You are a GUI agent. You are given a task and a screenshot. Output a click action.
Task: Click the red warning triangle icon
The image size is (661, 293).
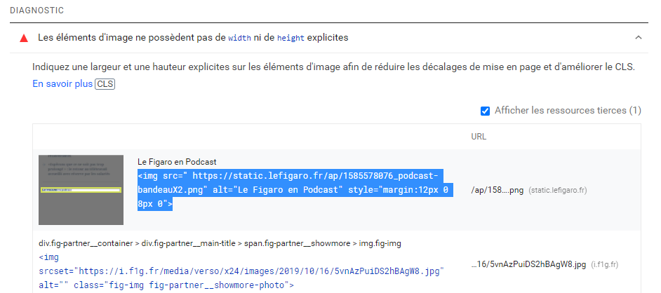click(24, 37)
